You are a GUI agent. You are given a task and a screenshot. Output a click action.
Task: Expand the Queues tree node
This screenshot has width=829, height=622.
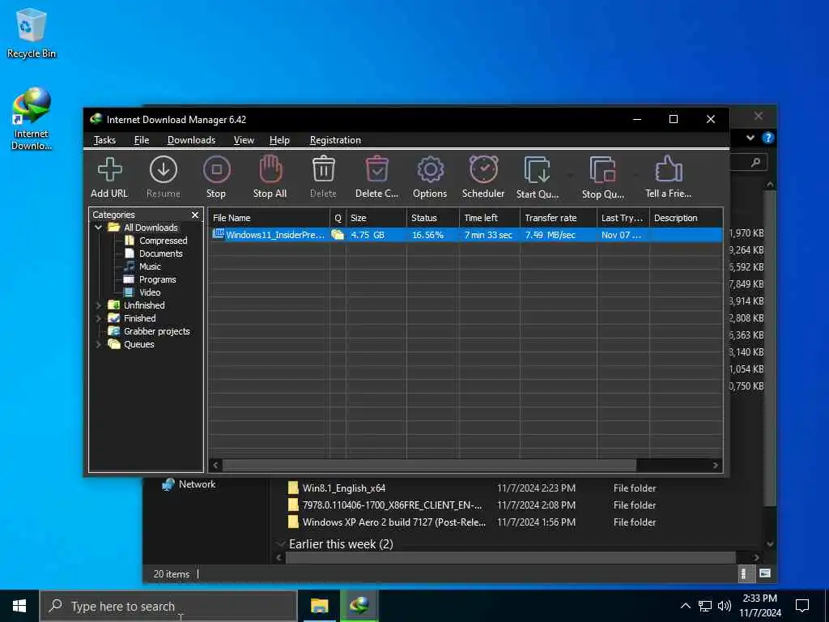98,344
